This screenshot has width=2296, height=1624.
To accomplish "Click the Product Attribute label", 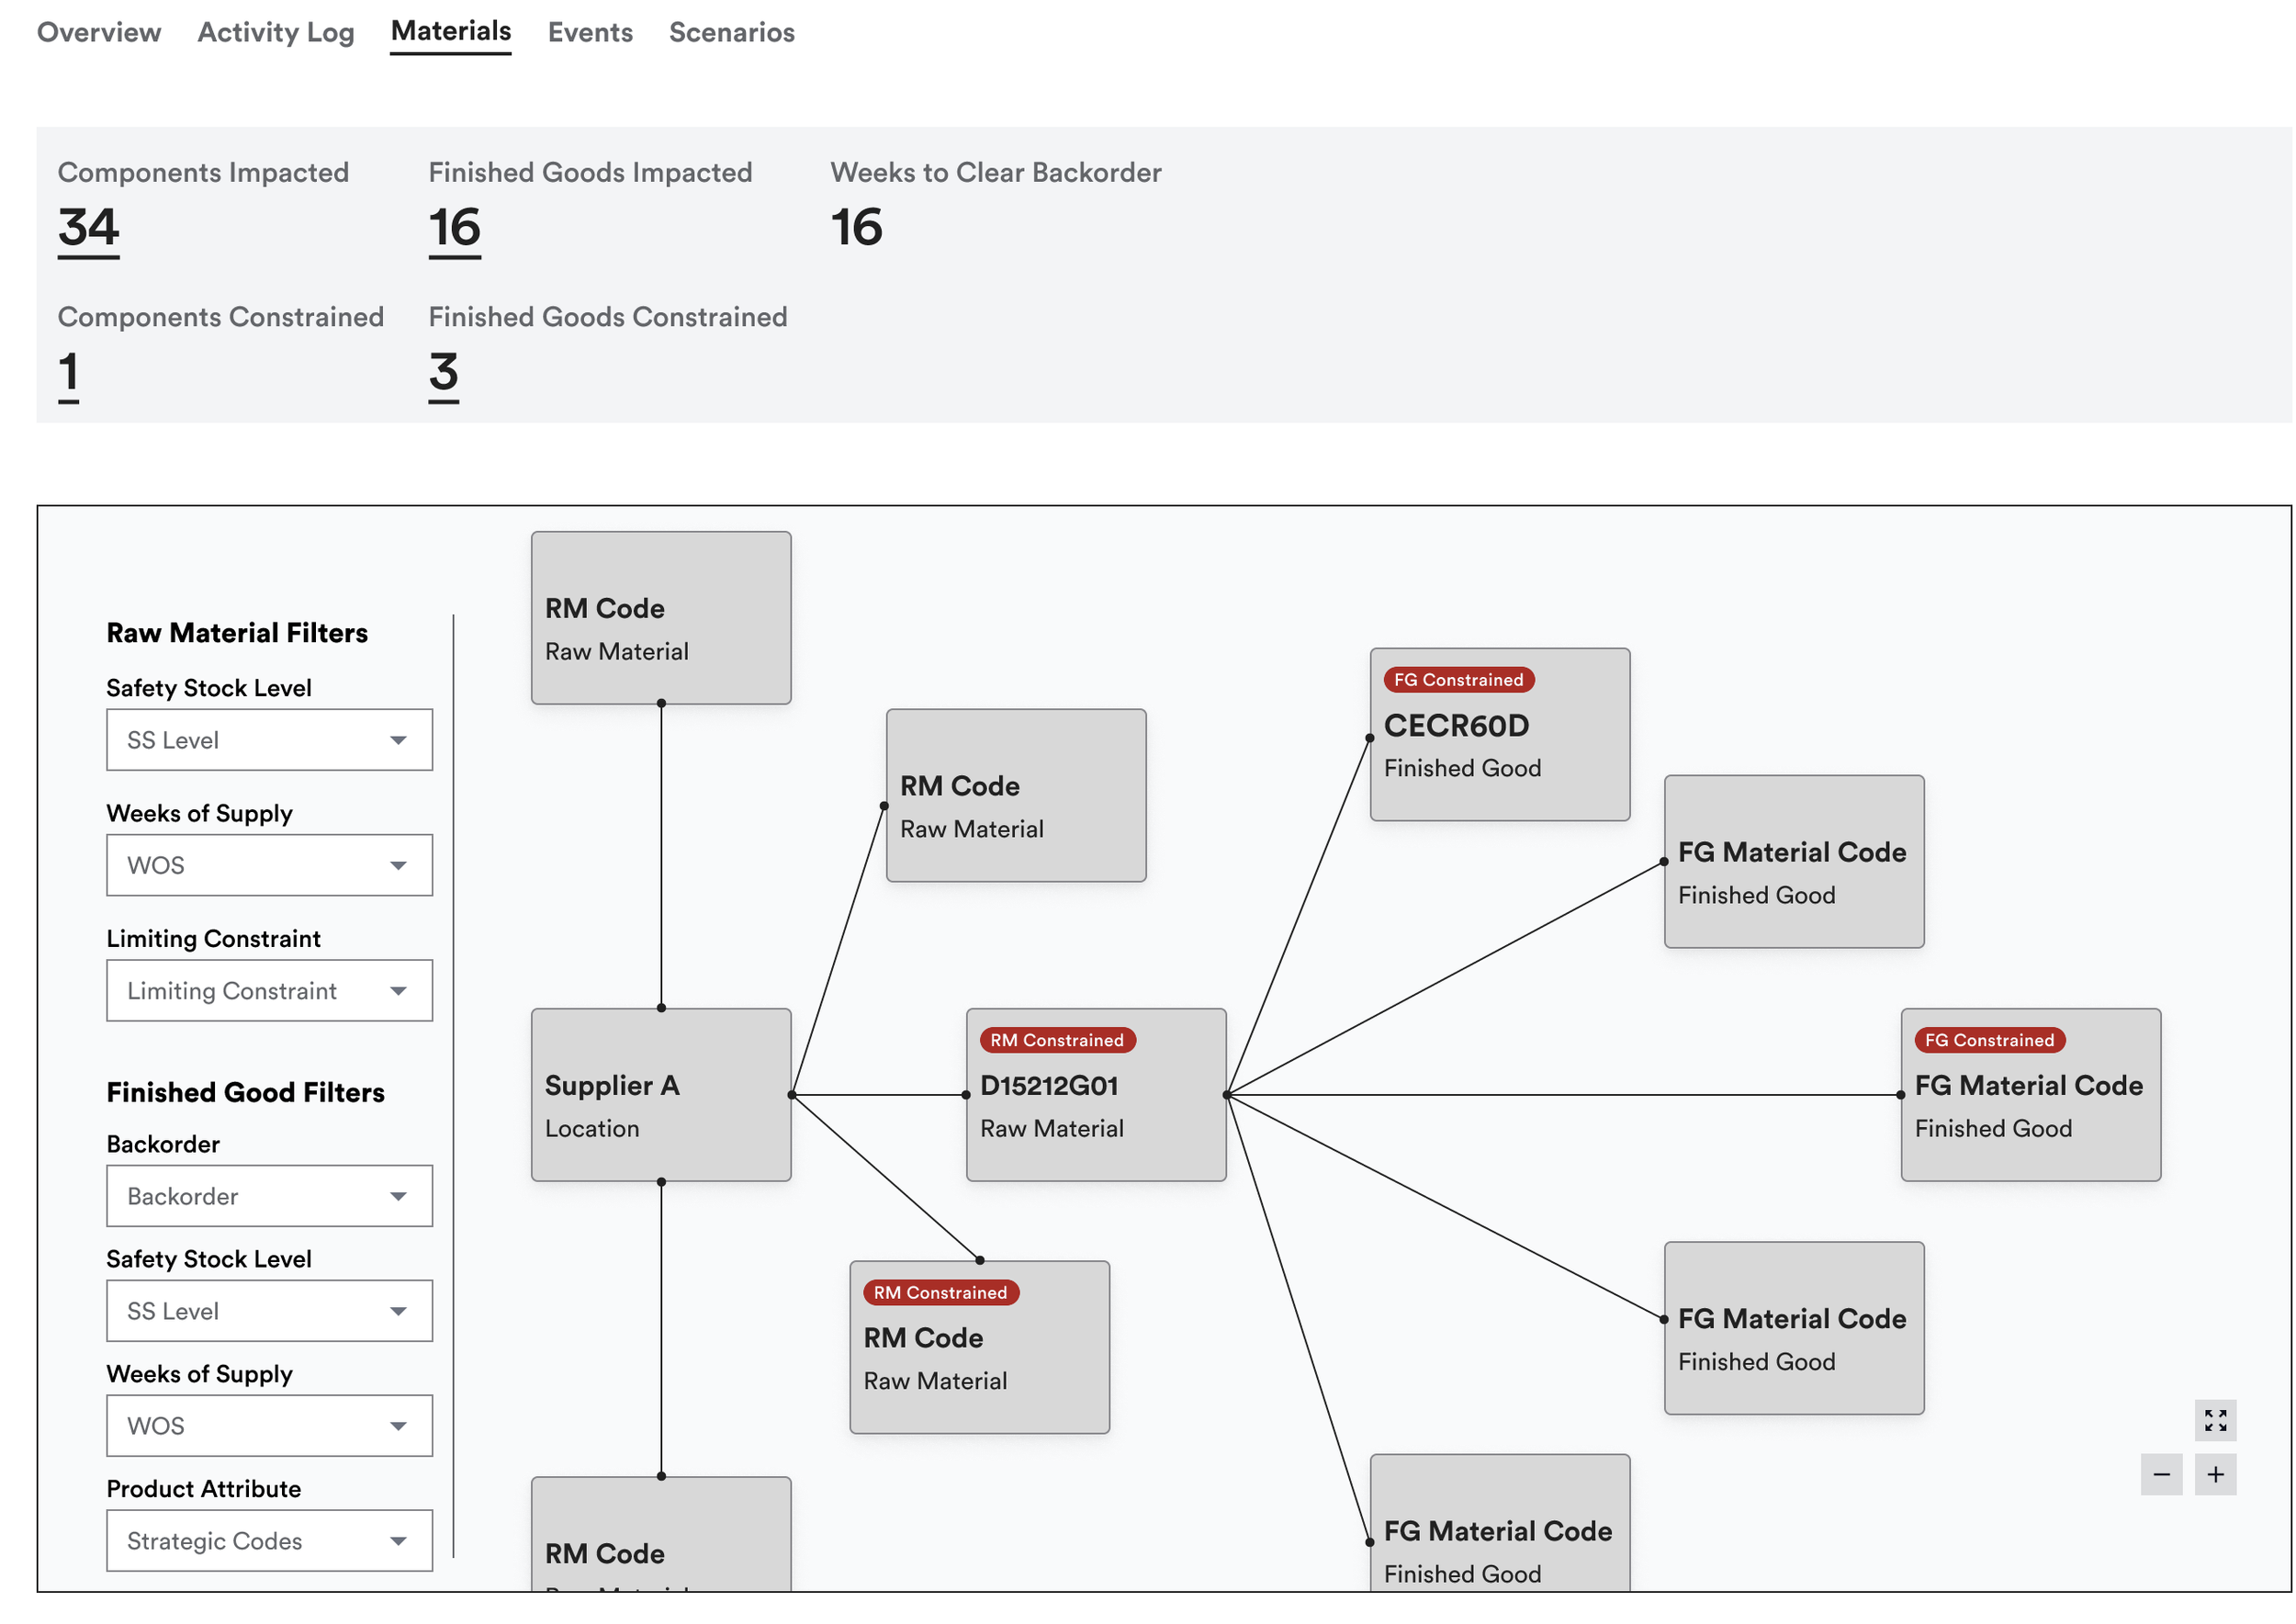I will pos(204,1489).
